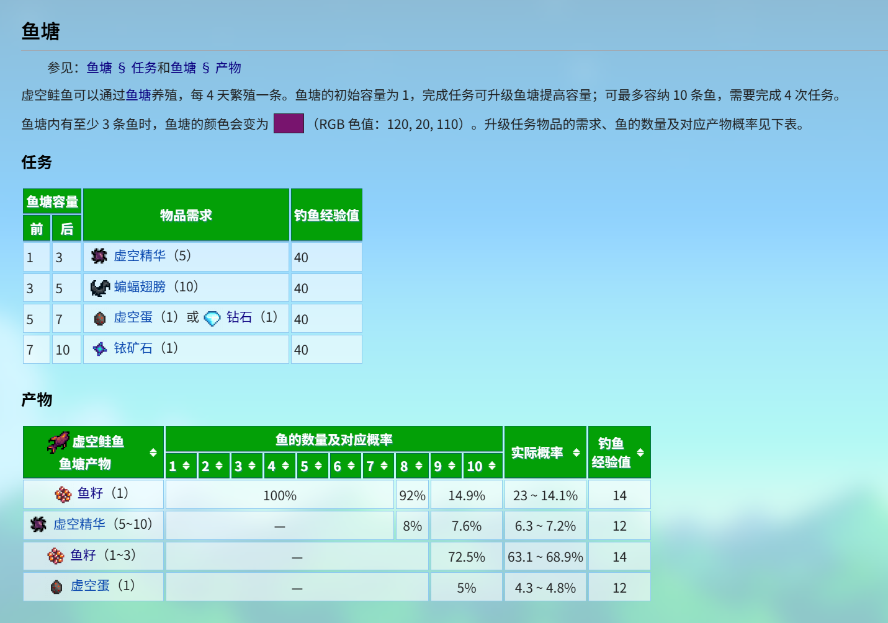This screenshot has width=888, height=623.
Task: Sort the fish count 4 column
Action: pyautogui.click(x=285, y=466)
